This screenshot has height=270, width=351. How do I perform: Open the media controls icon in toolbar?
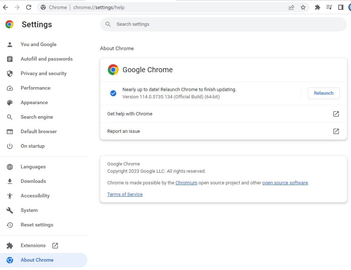pyautogui.click(x=329, y=7)
